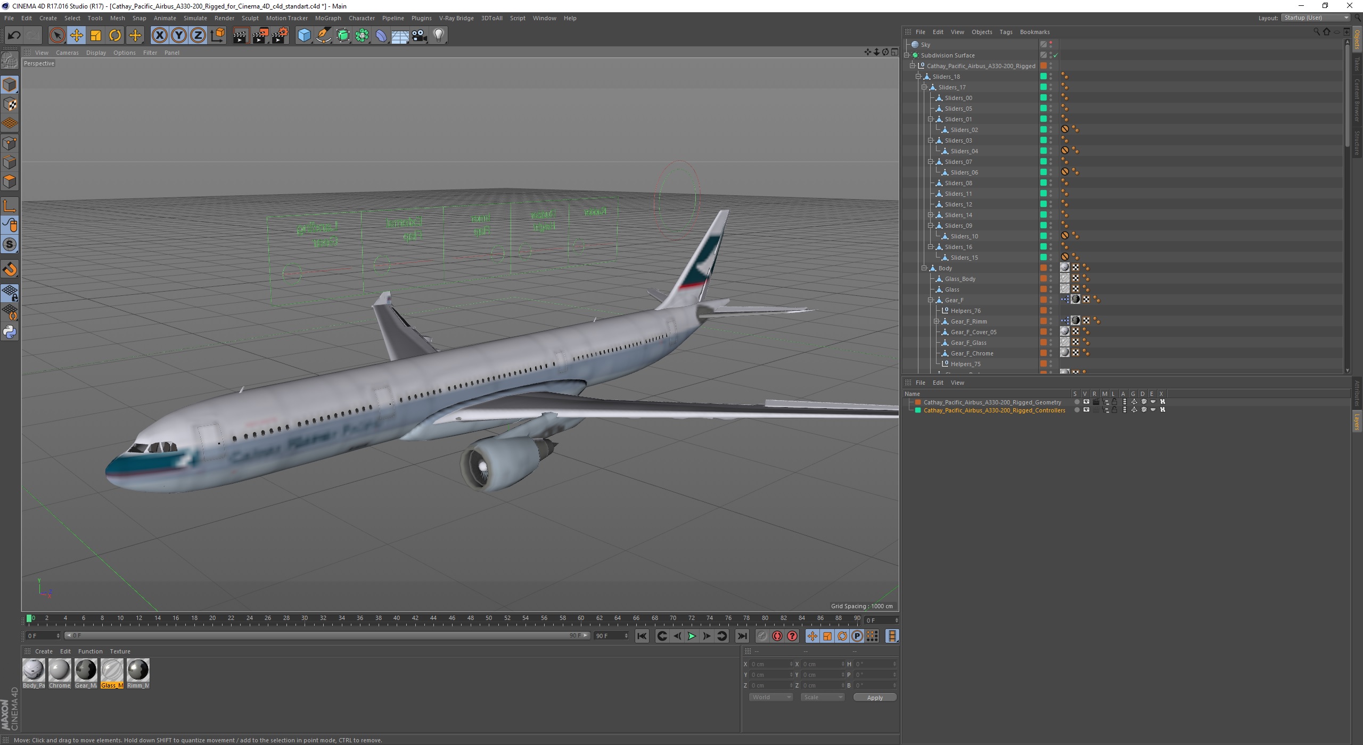The width and height of the screenshot is (1363, 745).
Task: Open the V-Ray Bridge menu
Action: coord(456,18)
